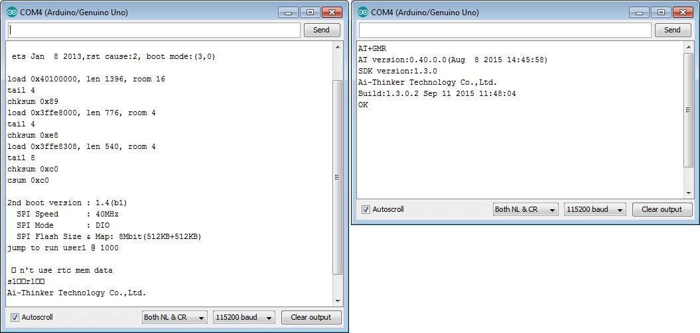Screen dimensions: 700x333
Task: Click the Arduino logo icon in right window title bar
Action: pos(363,13)
